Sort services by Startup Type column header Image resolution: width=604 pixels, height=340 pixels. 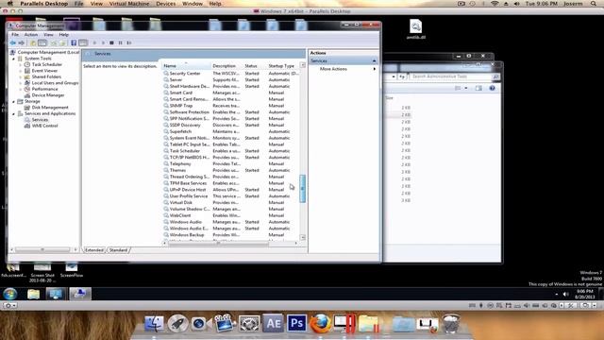pos(283,66)
